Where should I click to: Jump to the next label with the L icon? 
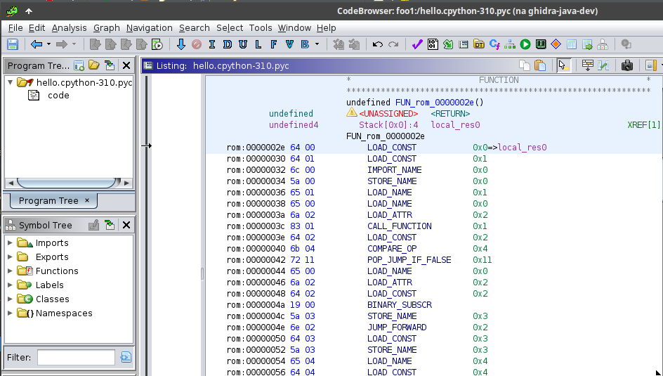point(258,44)
